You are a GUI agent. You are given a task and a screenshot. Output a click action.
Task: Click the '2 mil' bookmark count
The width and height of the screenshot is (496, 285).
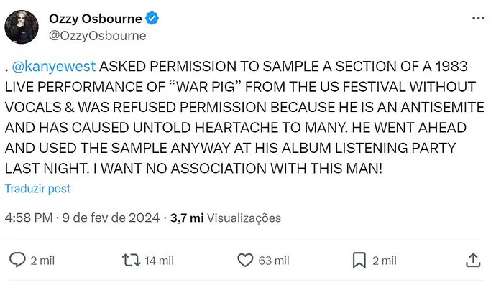(x=384, y=261)
